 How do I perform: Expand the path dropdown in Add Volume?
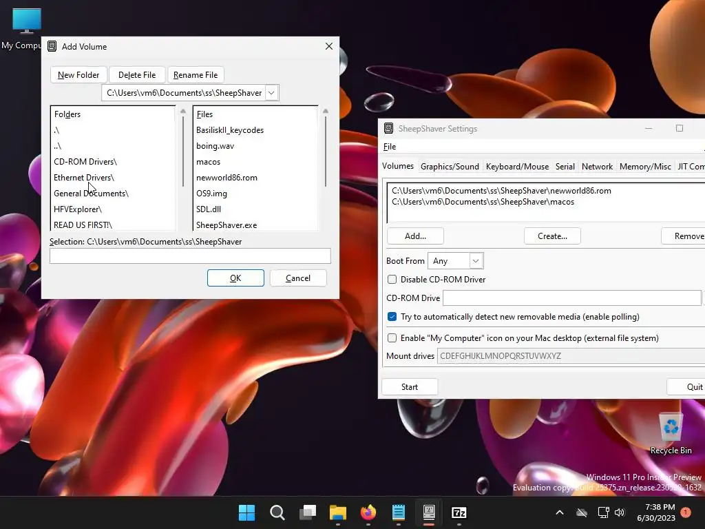coord(271,93)
